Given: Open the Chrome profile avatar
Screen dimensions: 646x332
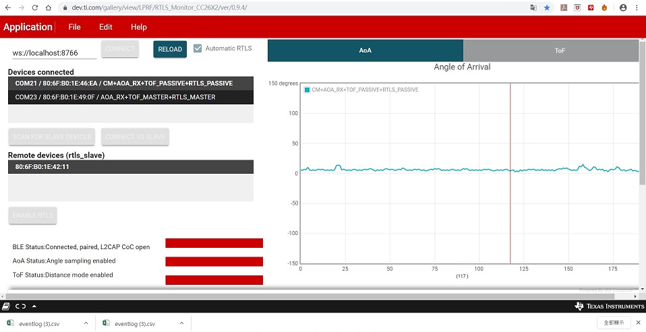Looking at the screenshot, I should pyautogui.click(x=623, y=7).
